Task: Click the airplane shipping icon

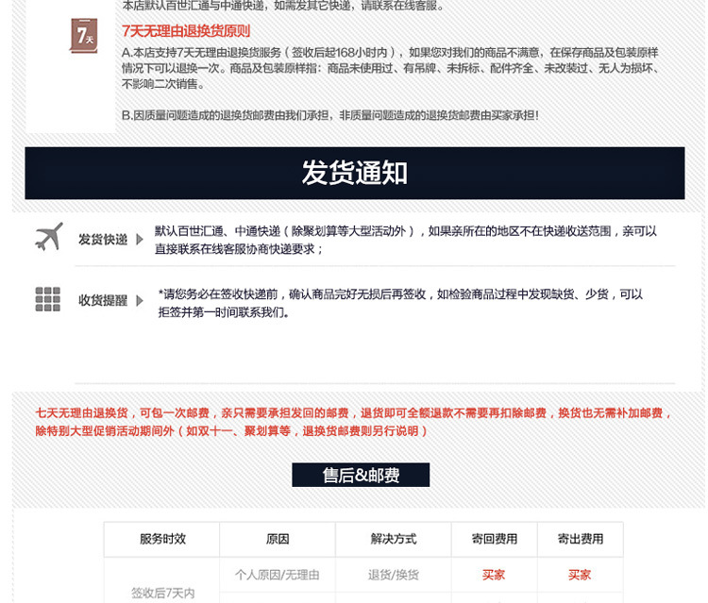Action: click(x=49, y=237)
